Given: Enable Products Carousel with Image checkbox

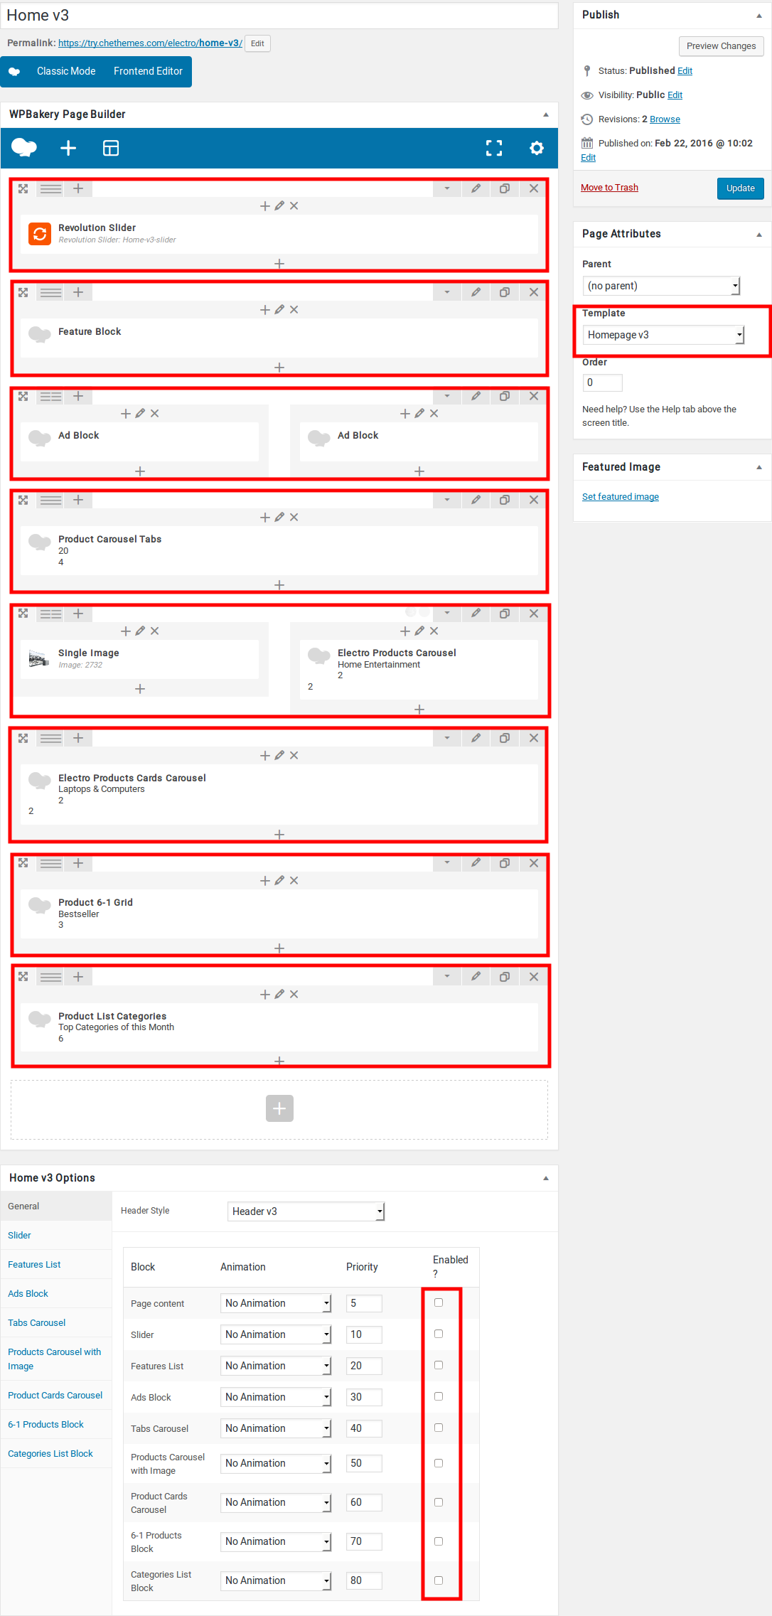Looking at the screenshot, I should [x=439, y=1463].
